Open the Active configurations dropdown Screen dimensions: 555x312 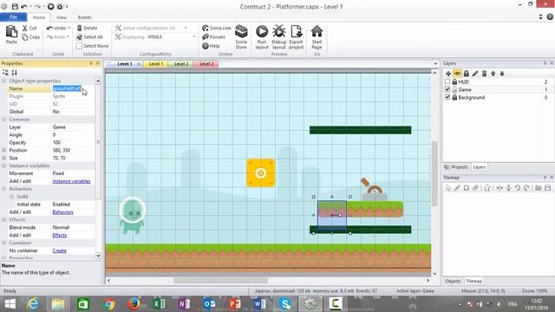pyautogui.click(x=186, y=28)
